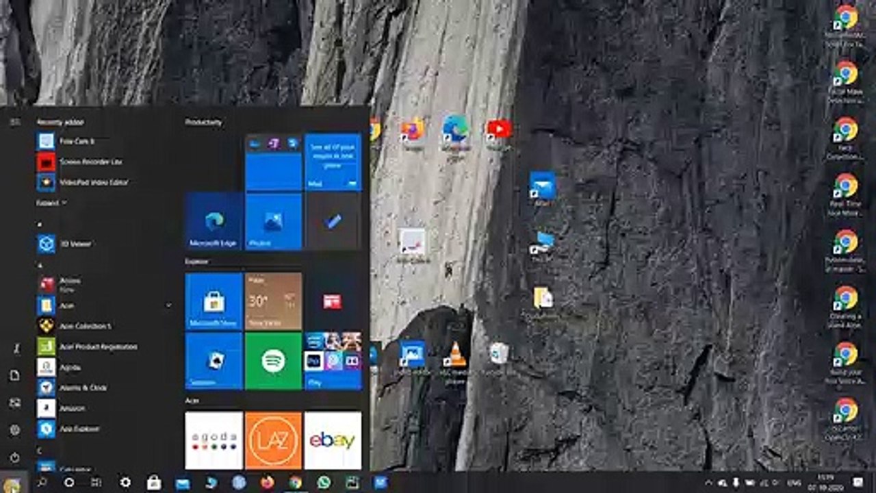Open the WhatsApp taskbar icon

pos(324,483)
